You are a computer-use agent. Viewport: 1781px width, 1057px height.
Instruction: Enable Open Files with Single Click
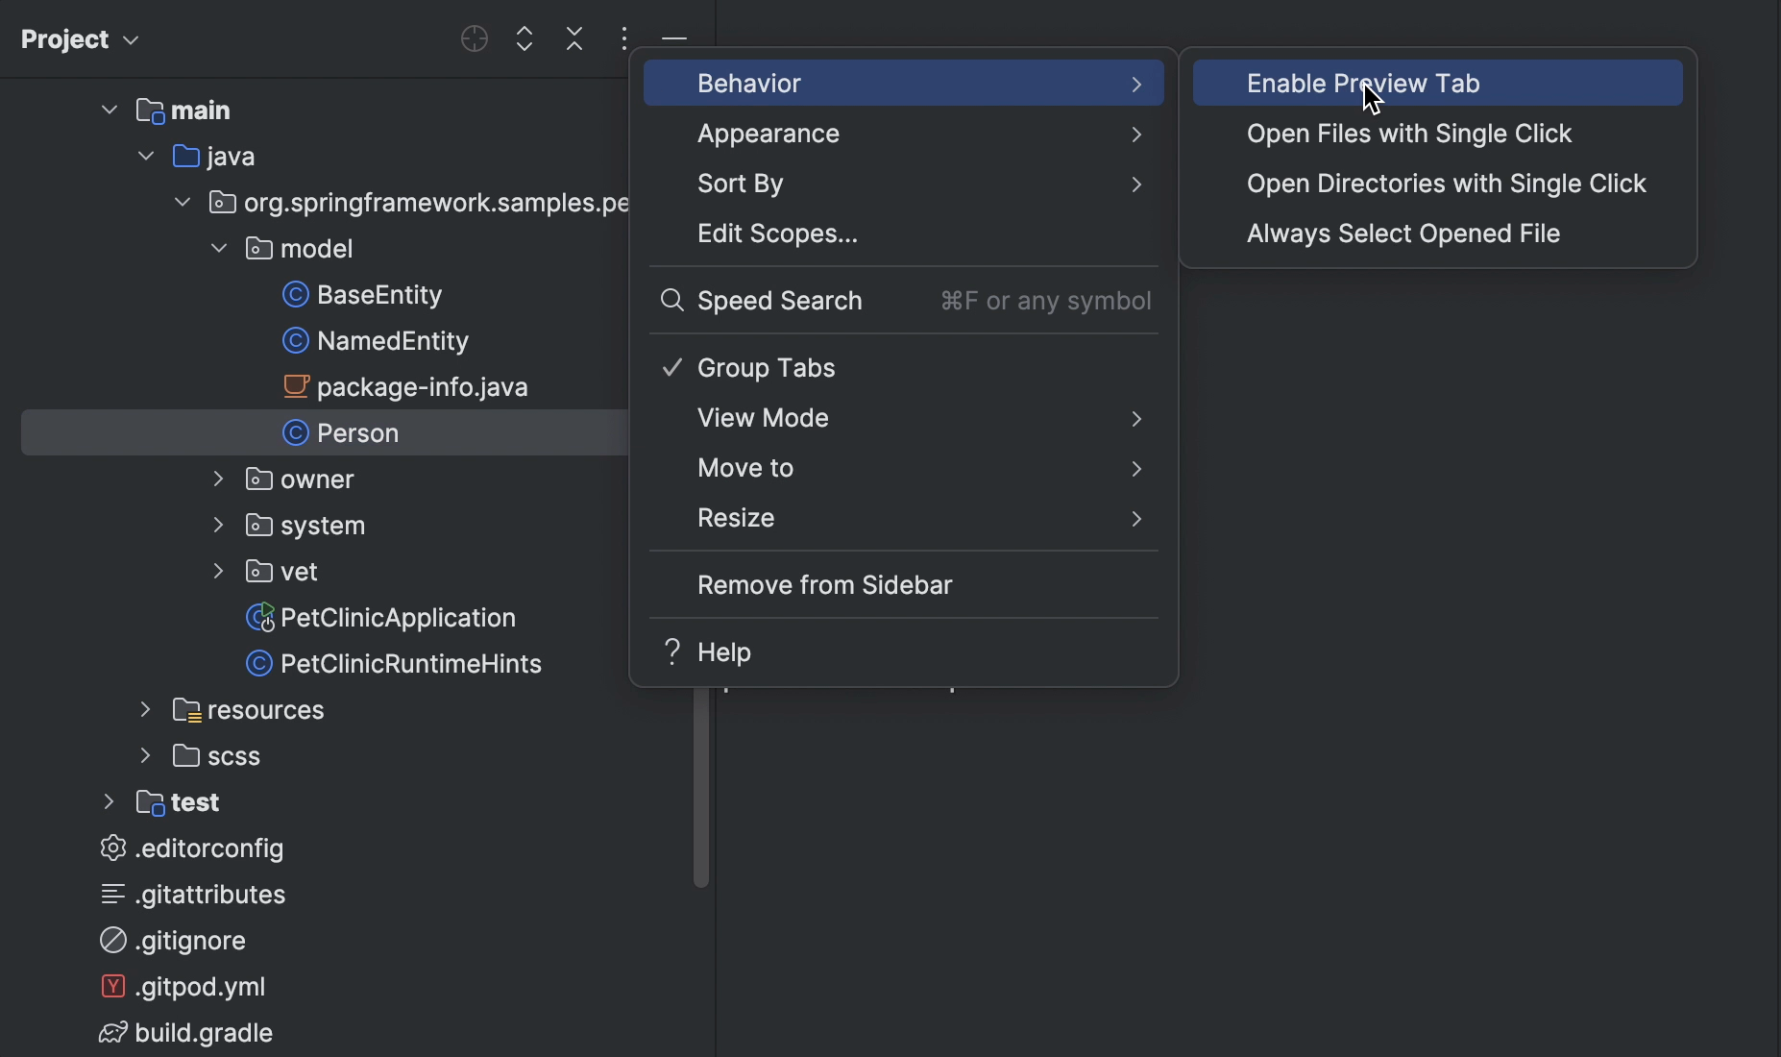pyautogui.click(x=1408, y=134)
